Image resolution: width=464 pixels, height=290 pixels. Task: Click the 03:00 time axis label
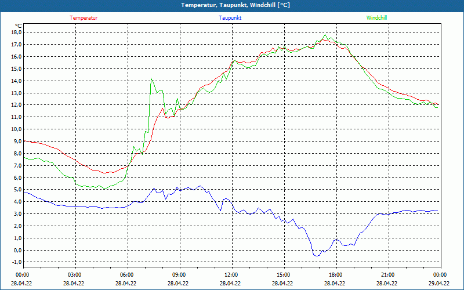click(74, 275)
